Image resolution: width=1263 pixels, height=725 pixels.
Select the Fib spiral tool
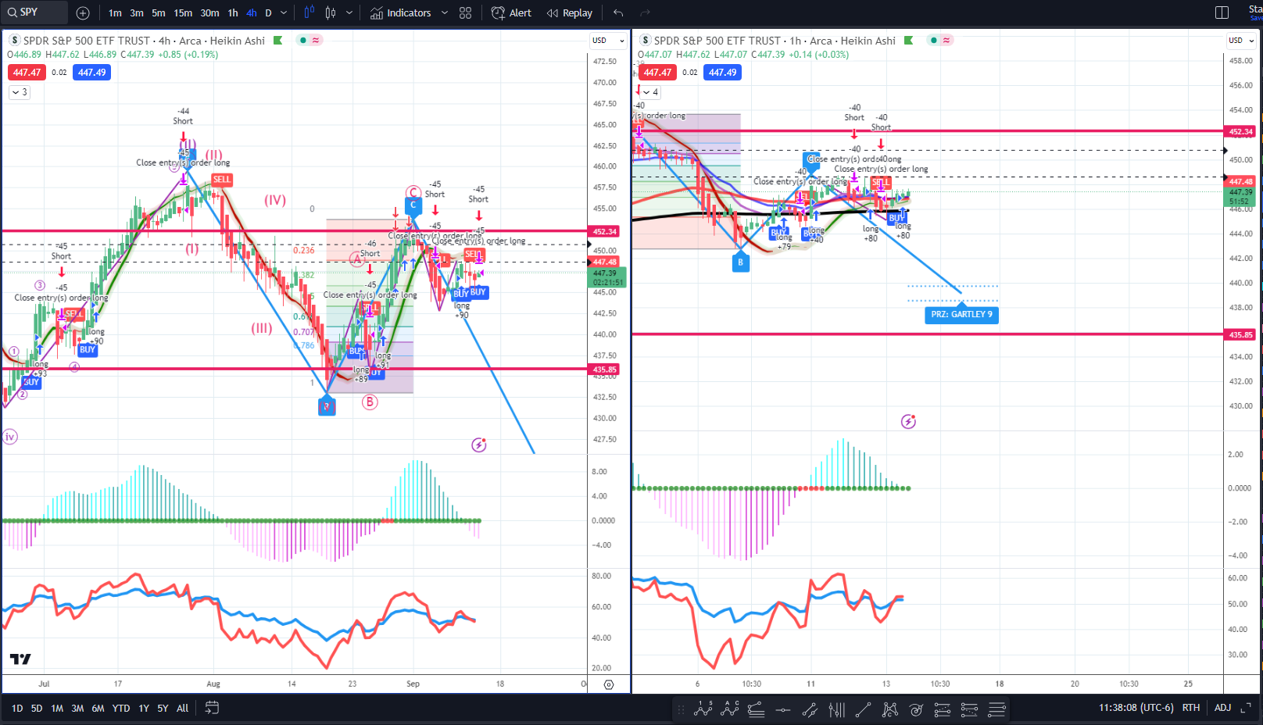tap(916, 709)
